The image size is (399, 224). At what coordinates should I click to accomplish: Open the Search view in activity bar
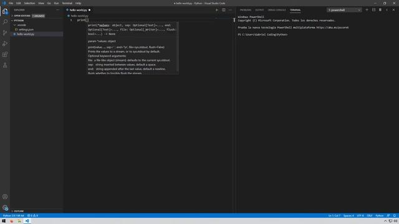click(5, 22)
